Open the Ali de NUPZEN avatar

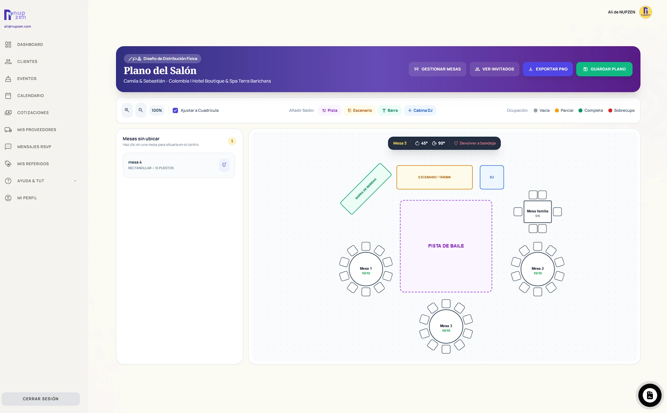point(645,12)
